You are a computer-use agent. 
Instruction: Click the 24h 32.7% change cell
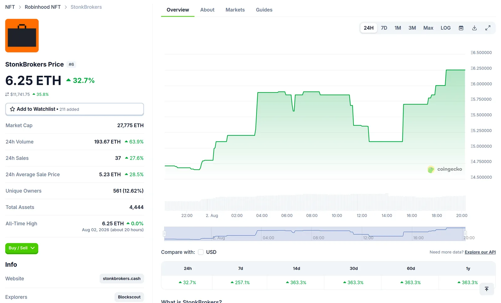click(x=187, y=283)
